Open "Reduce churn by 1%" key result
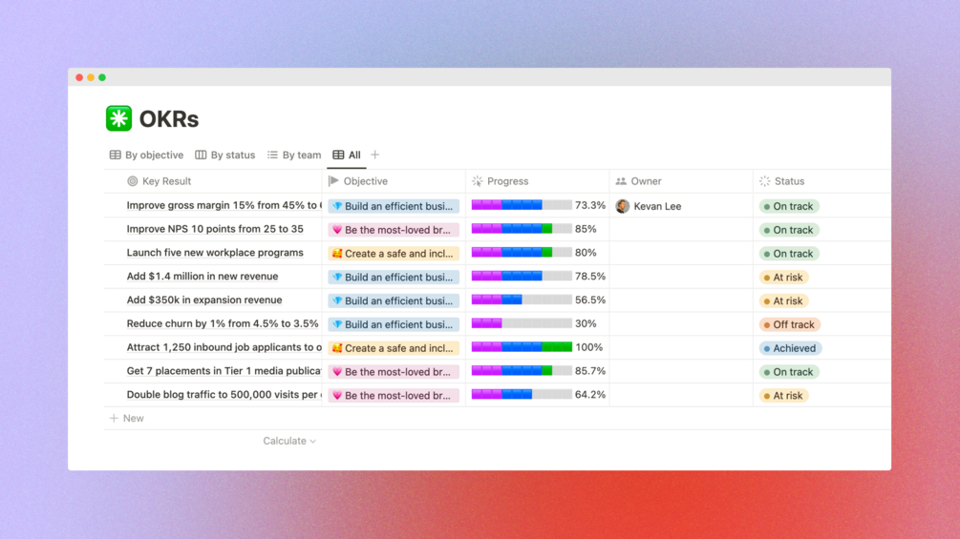Viewport: 960px width, 539px height. click(223, 324)
